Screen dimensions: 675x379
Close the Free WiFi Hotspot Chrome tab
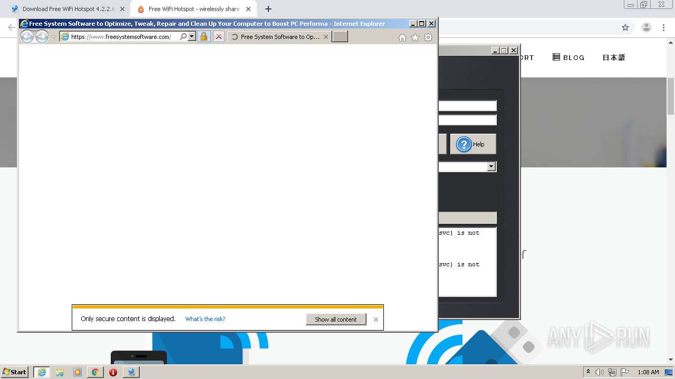coord(248,9)
